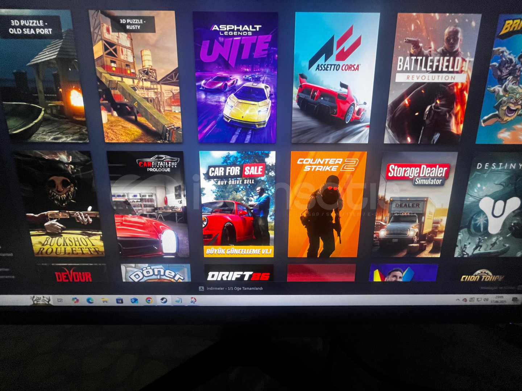Screen dimensions: 522x391
Task: Select the Assetto Corsa game cover
Action: tap(335, 77)
